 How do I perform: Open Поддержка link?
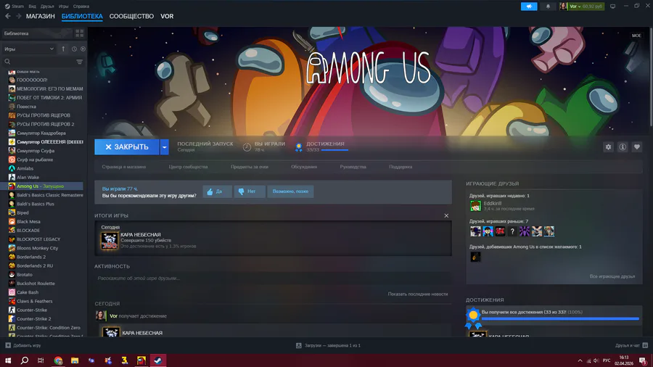[x=401, y=167]
